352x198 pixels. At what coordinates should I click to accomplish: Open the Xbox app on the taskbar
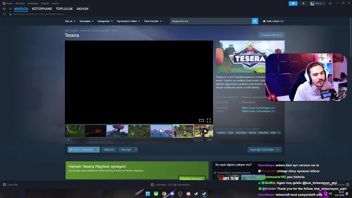point(156,194)
